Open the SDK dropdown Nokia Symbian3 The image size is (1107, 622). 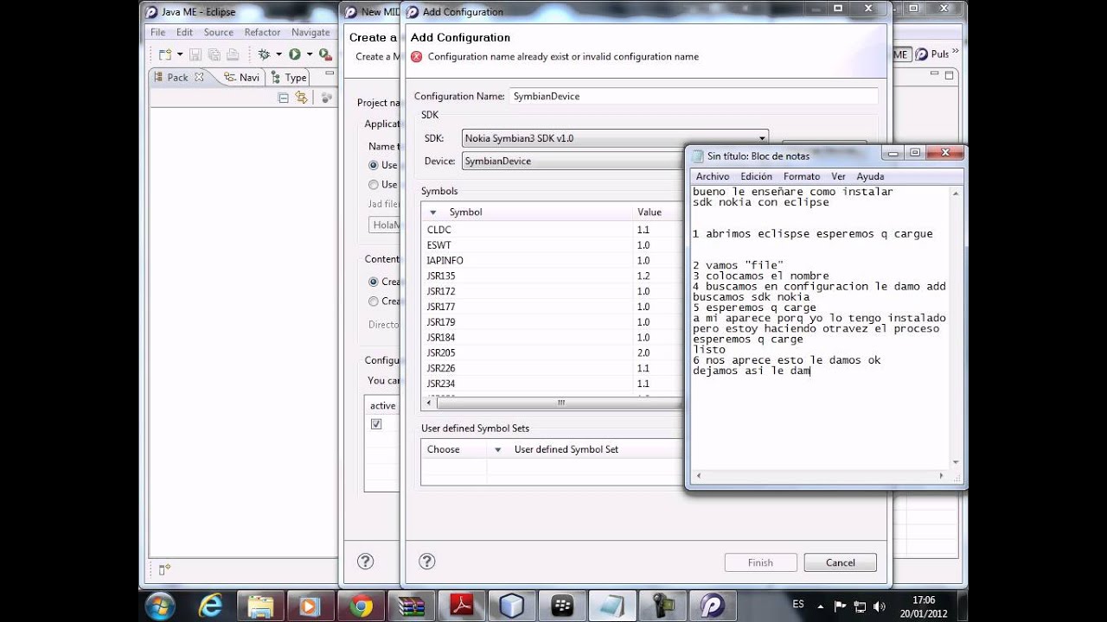click(616, 138)
